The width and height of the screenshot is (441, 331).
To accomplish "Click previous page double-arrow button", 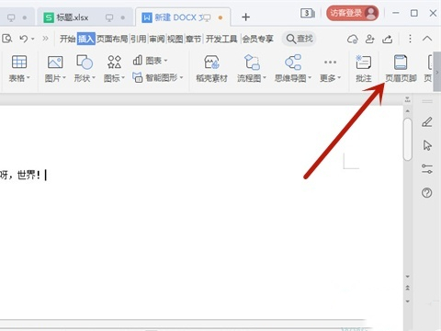I will pyautogui.click(x=407, y=288).
